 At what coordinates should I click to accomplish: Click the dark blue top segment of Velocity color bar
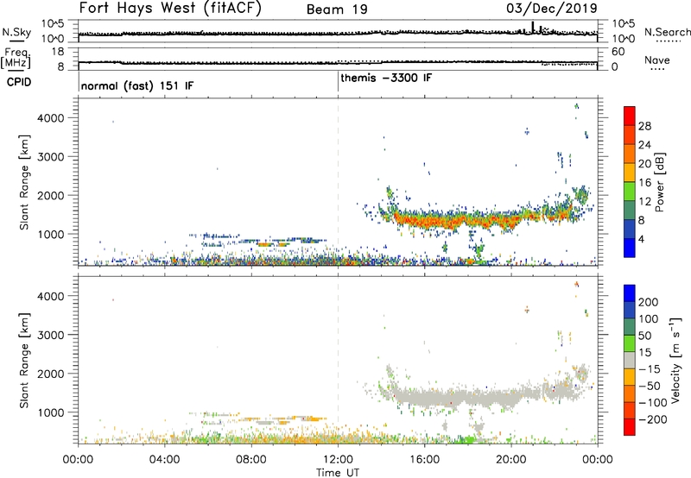(x=630, y=292)
